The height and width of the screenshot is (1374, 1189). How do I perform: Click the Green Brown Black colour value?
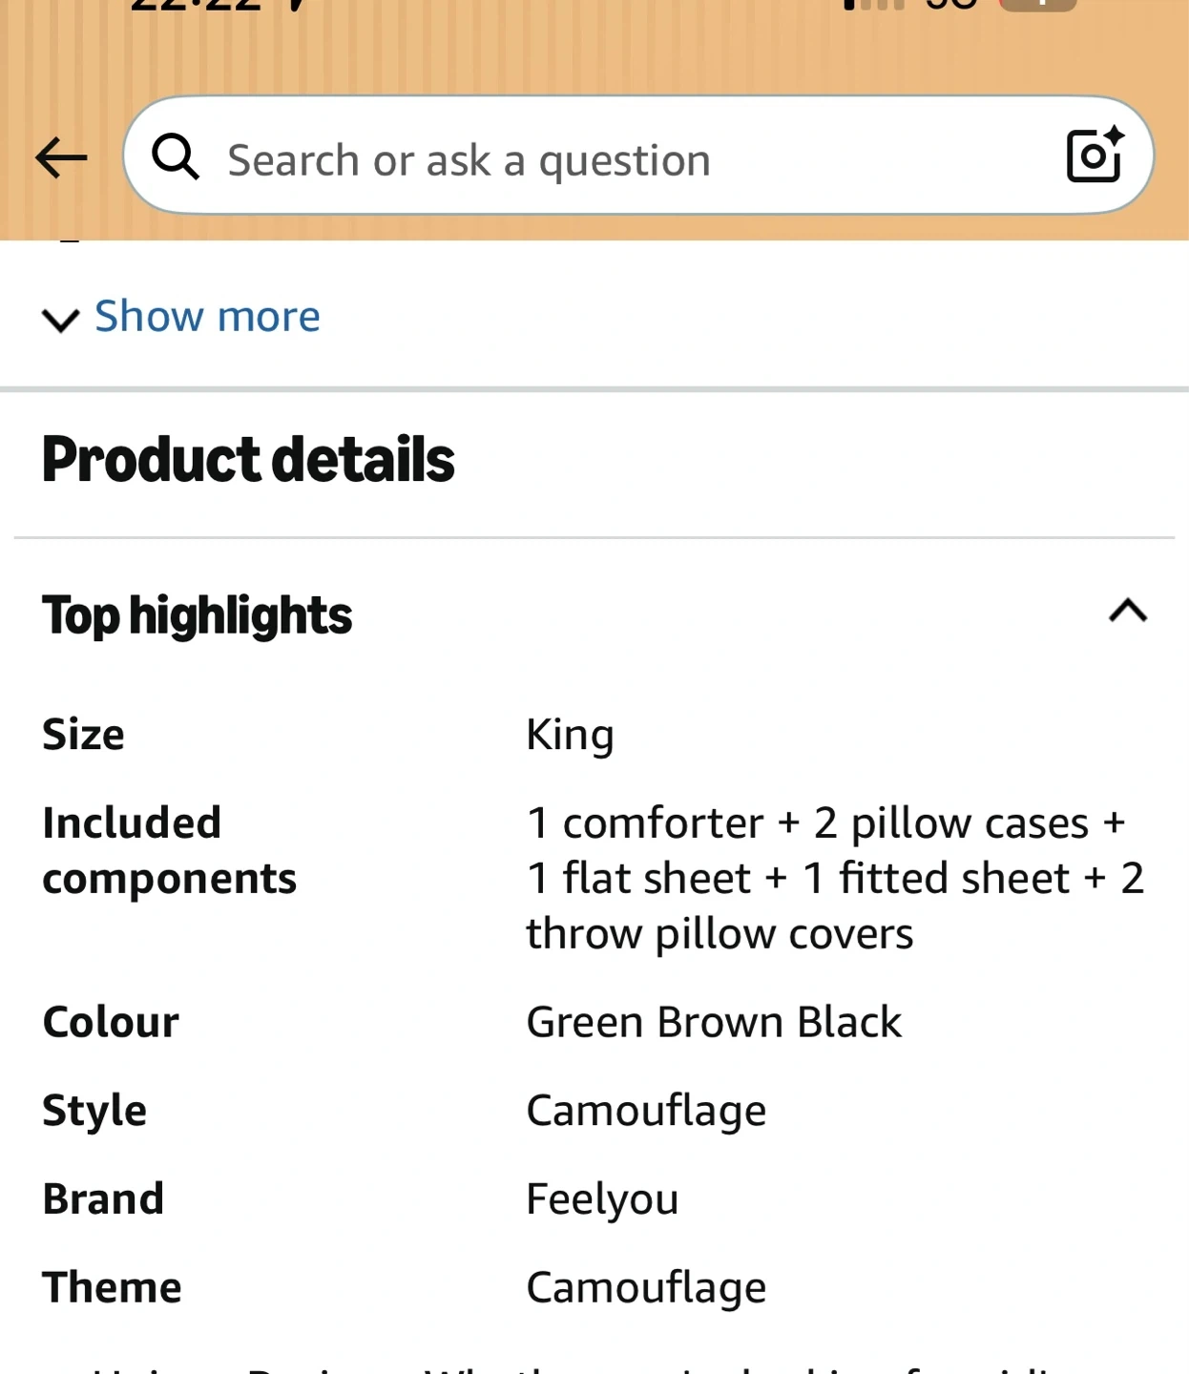pos(714,1022)
